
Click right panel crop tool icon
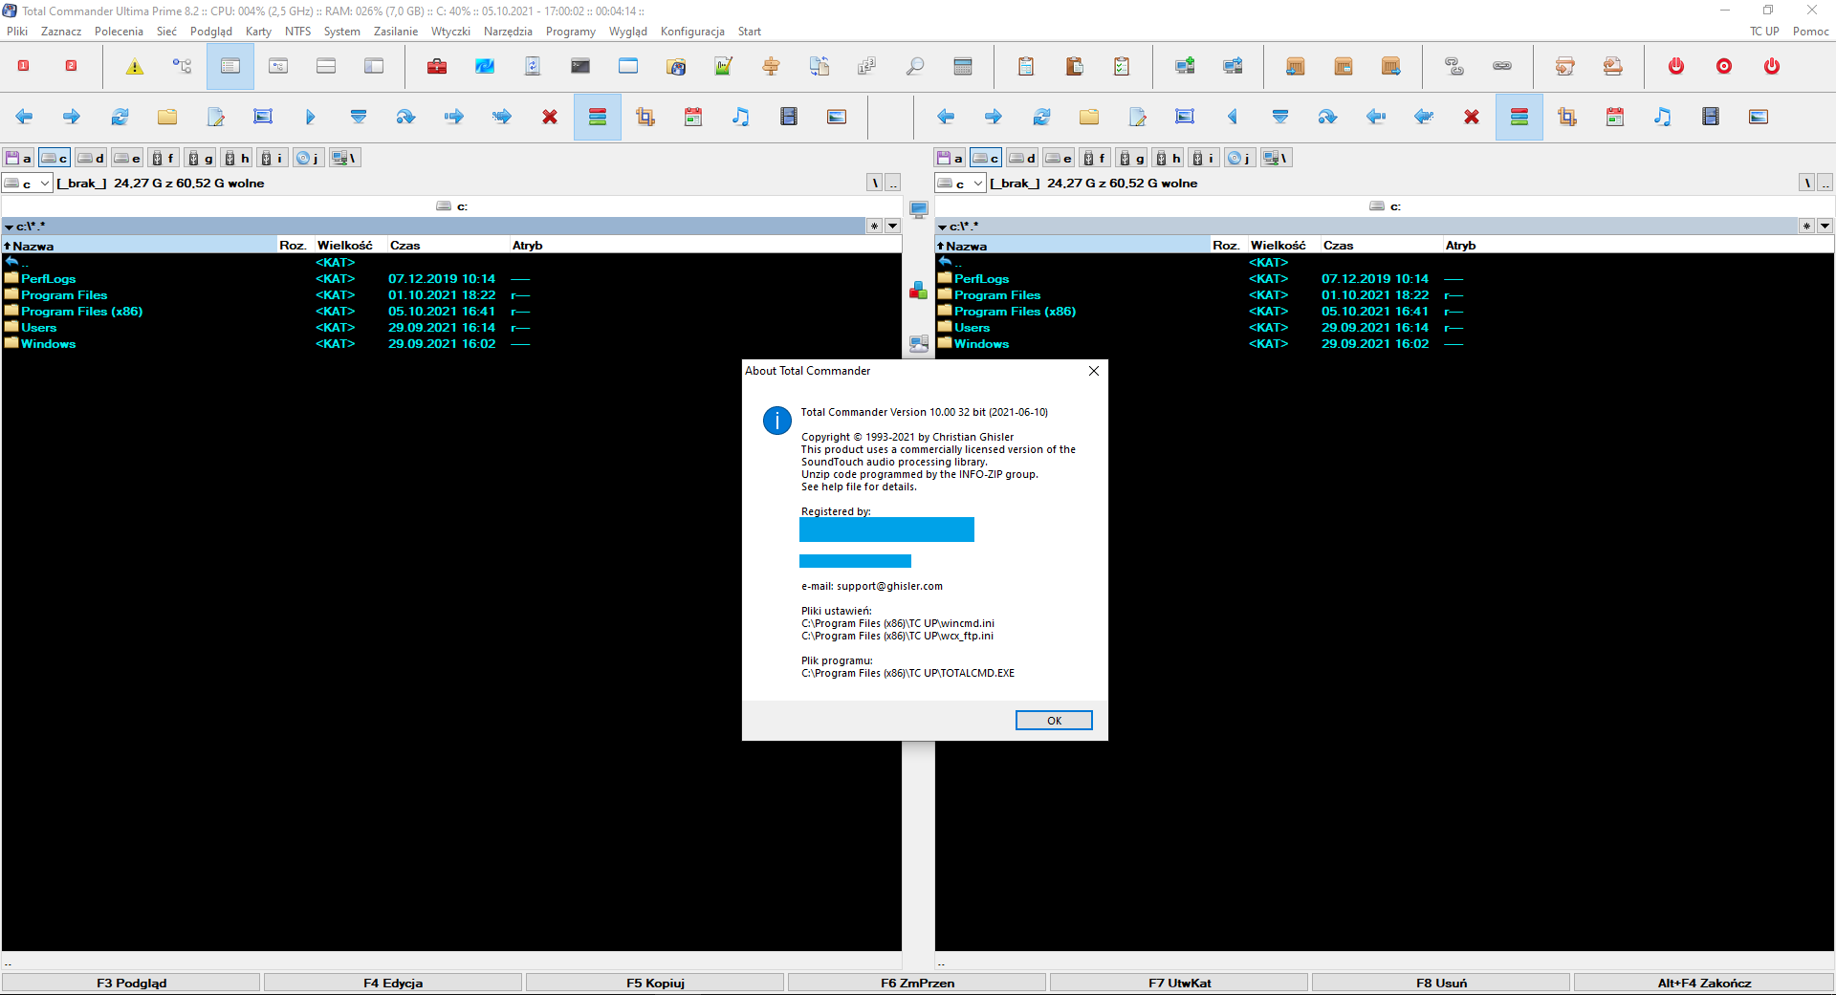[x=1567, y=117]
